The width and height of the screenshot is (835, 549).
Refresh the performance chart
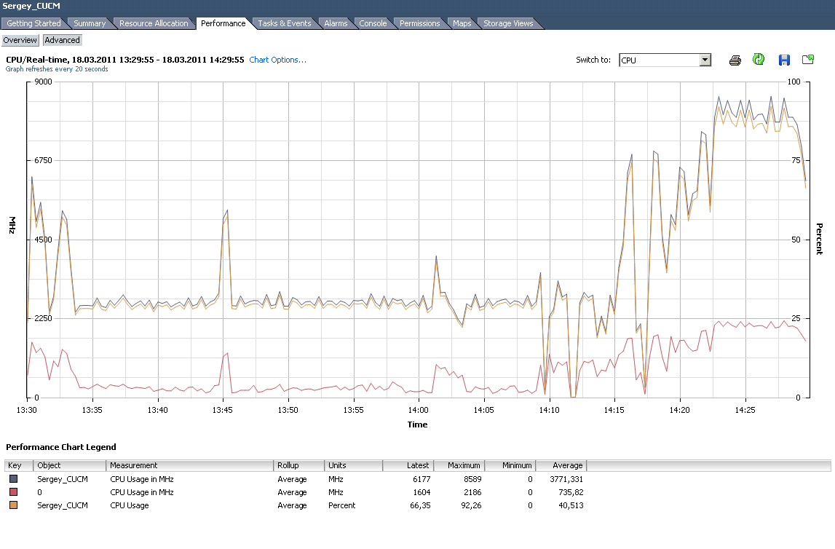pos(759,60)
